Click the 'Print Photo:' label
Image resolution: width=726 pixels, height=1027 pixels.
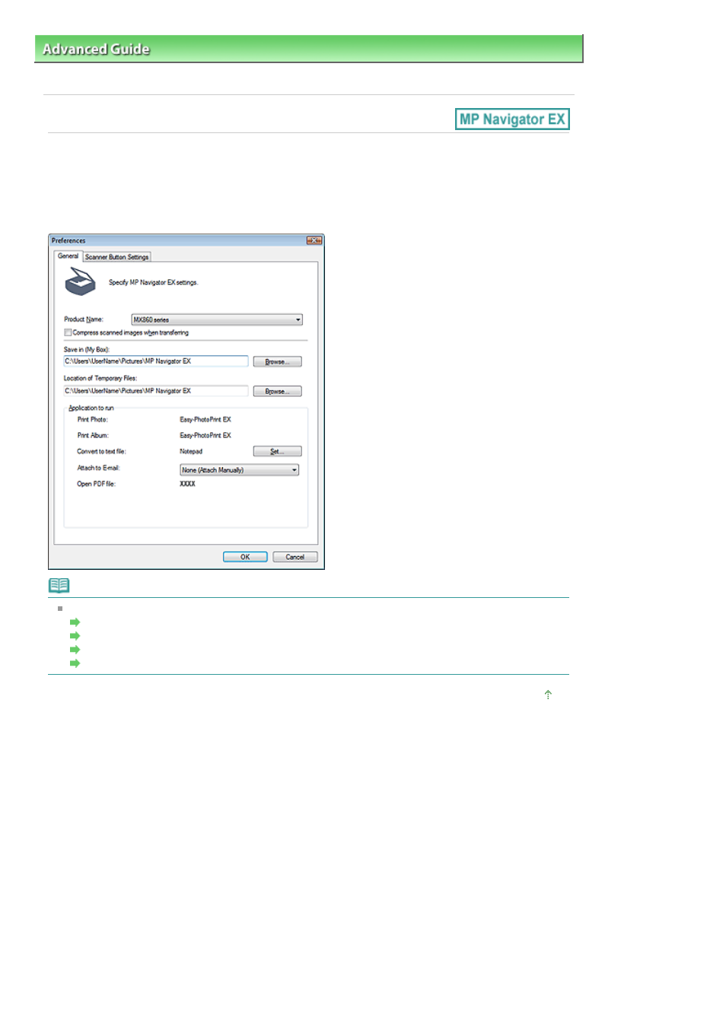pyautogui.click(x=92, y=419)
